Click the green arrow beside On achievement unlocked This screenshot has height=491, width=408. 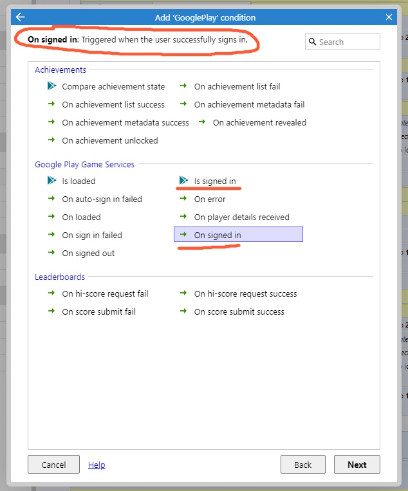pyautogui.click(x=51, y=140)
